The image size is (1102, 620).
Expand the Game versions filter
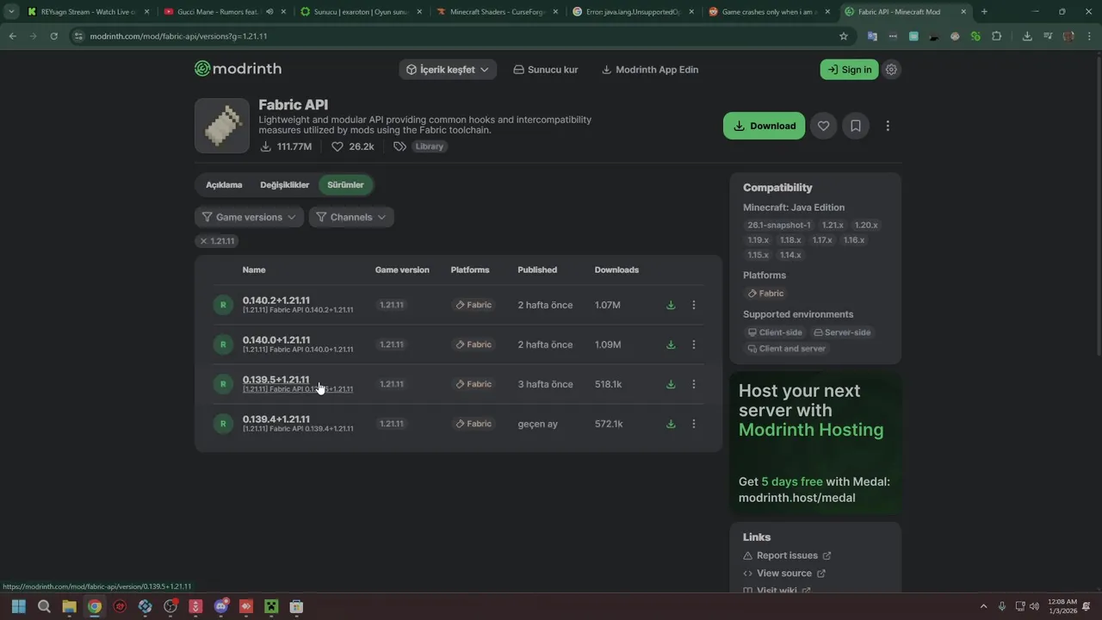[x=249, y=217]
